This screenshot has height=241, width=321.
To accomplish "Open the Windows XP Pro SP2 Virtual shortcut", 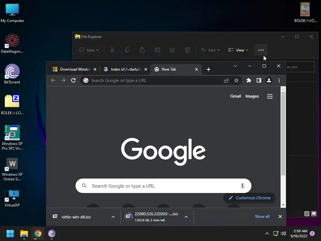I will [12, 138].
